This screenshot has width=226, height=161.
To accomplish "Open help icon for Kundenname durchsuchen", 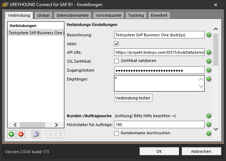I will (x=208, y=133).
